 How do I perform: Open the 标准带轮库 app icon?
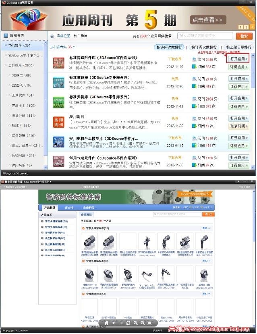(58, 83)
